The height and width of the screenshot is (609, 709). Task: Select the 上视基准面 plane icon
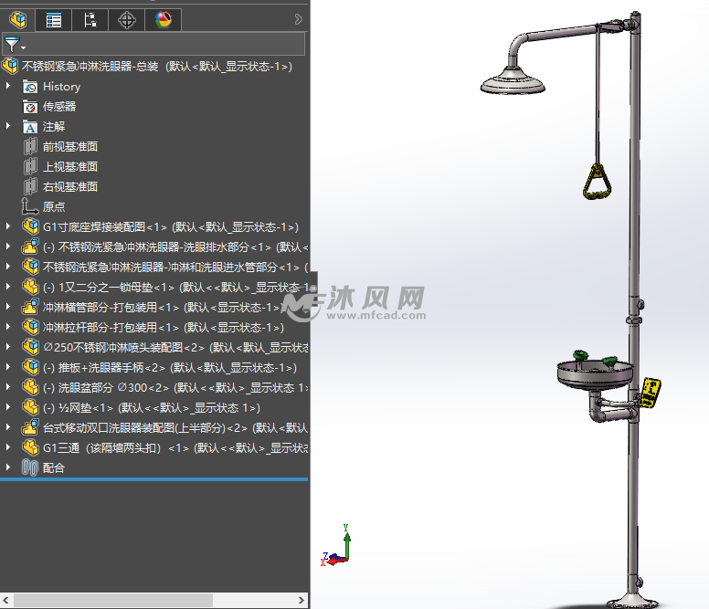30,167
